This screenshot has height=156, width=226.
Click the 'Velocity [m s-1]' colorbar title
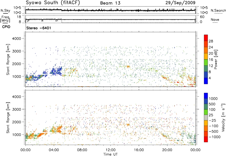coord(223,117)
